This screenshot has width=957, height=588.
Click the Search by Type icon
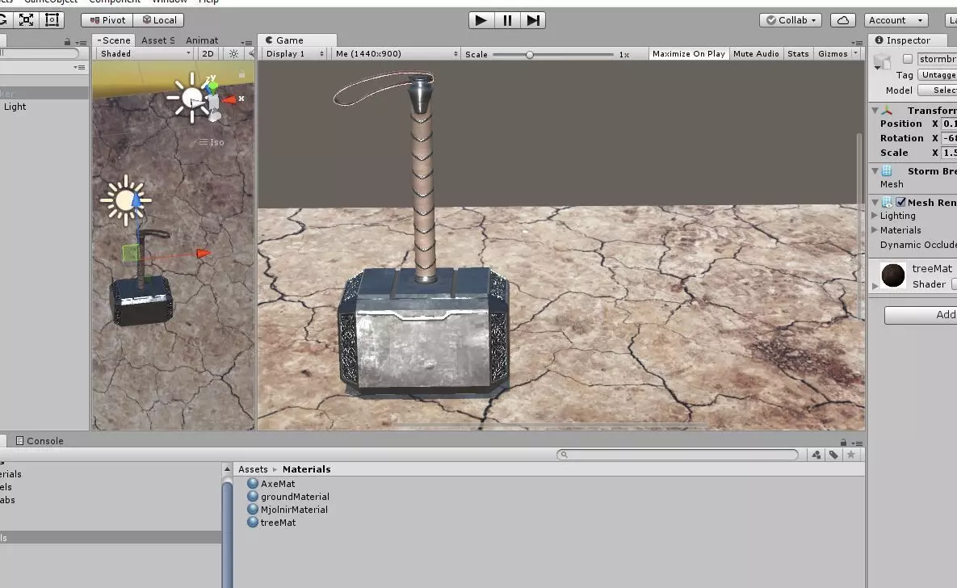point(816,454)
